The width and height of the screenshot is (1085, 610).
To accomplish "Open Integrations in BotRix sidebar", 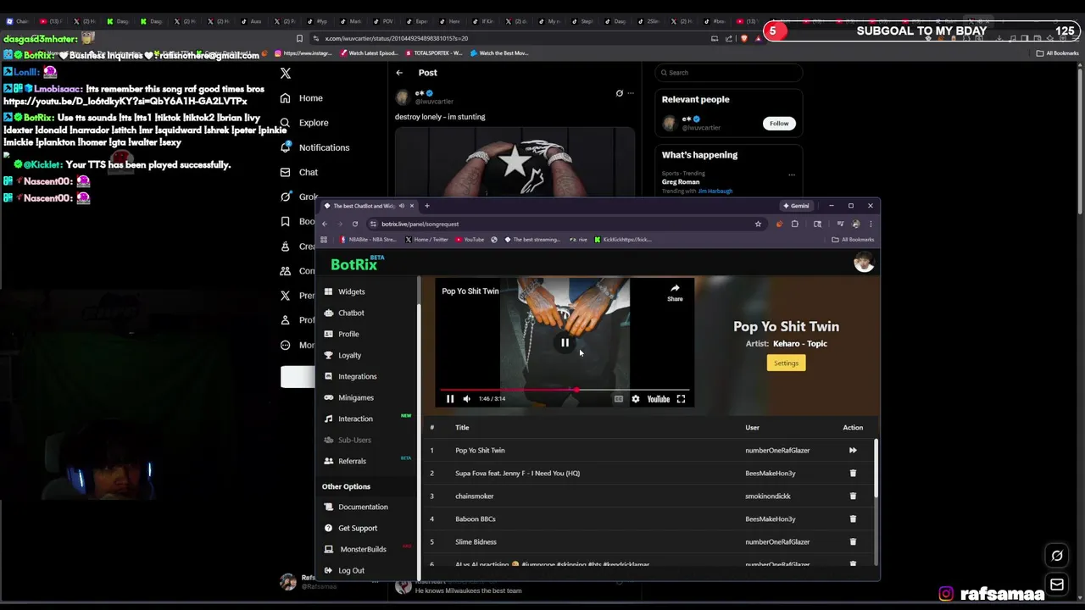I will click(x=357, y=376).
